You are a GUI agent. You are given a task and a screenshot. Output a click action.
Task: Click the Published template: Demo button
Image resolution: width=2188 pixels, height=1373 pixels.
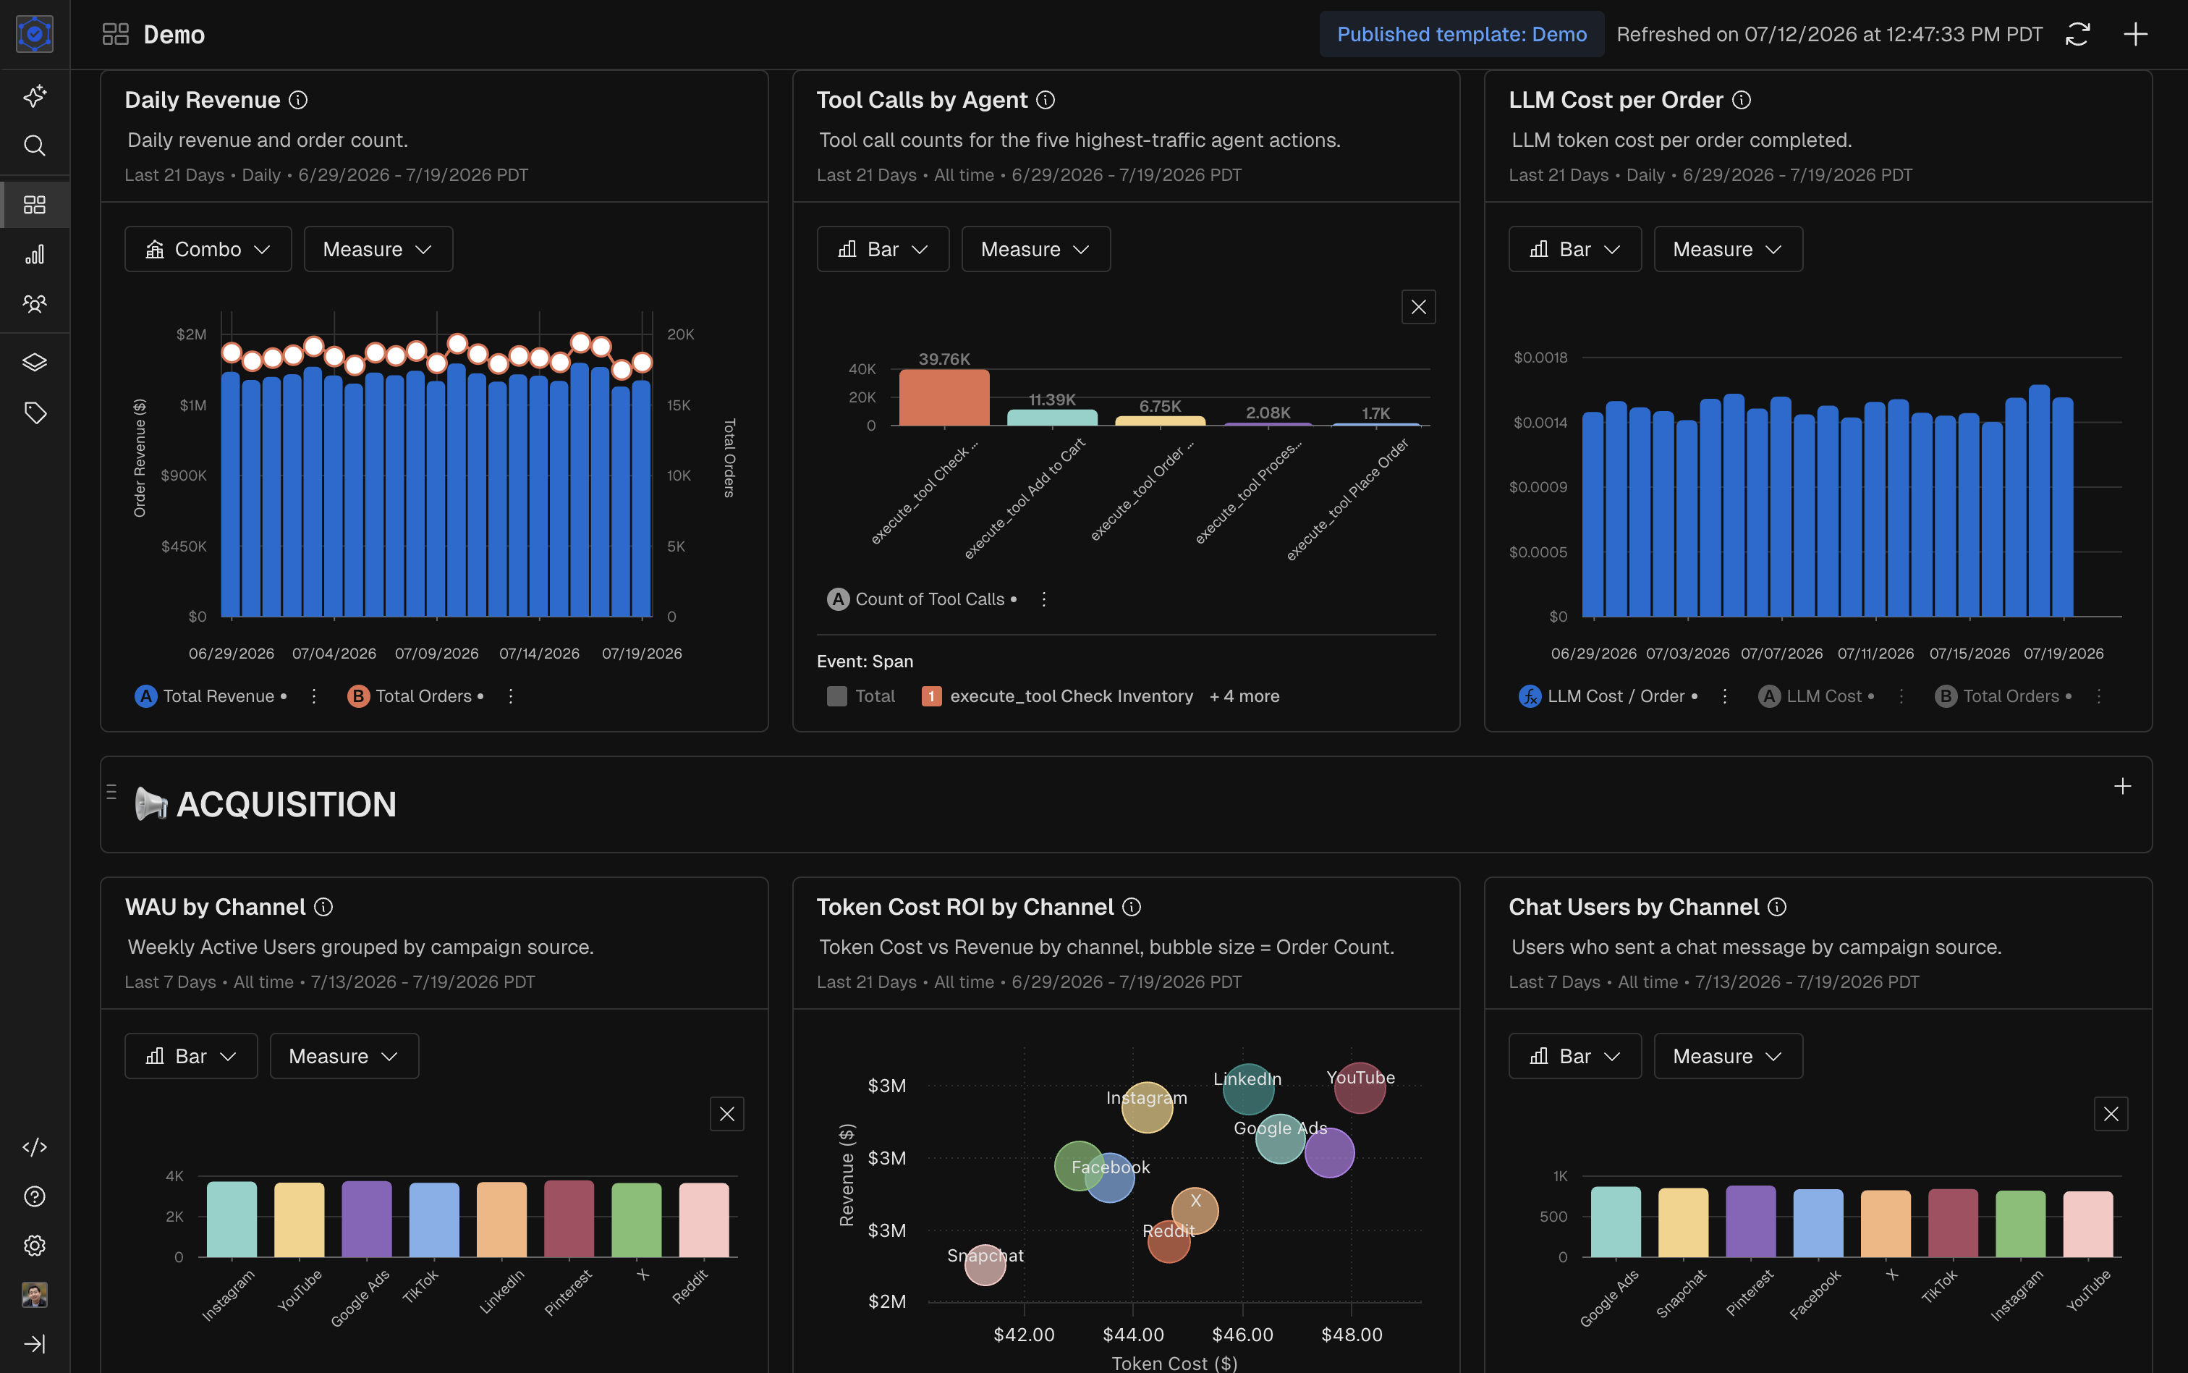[1461, 35]
